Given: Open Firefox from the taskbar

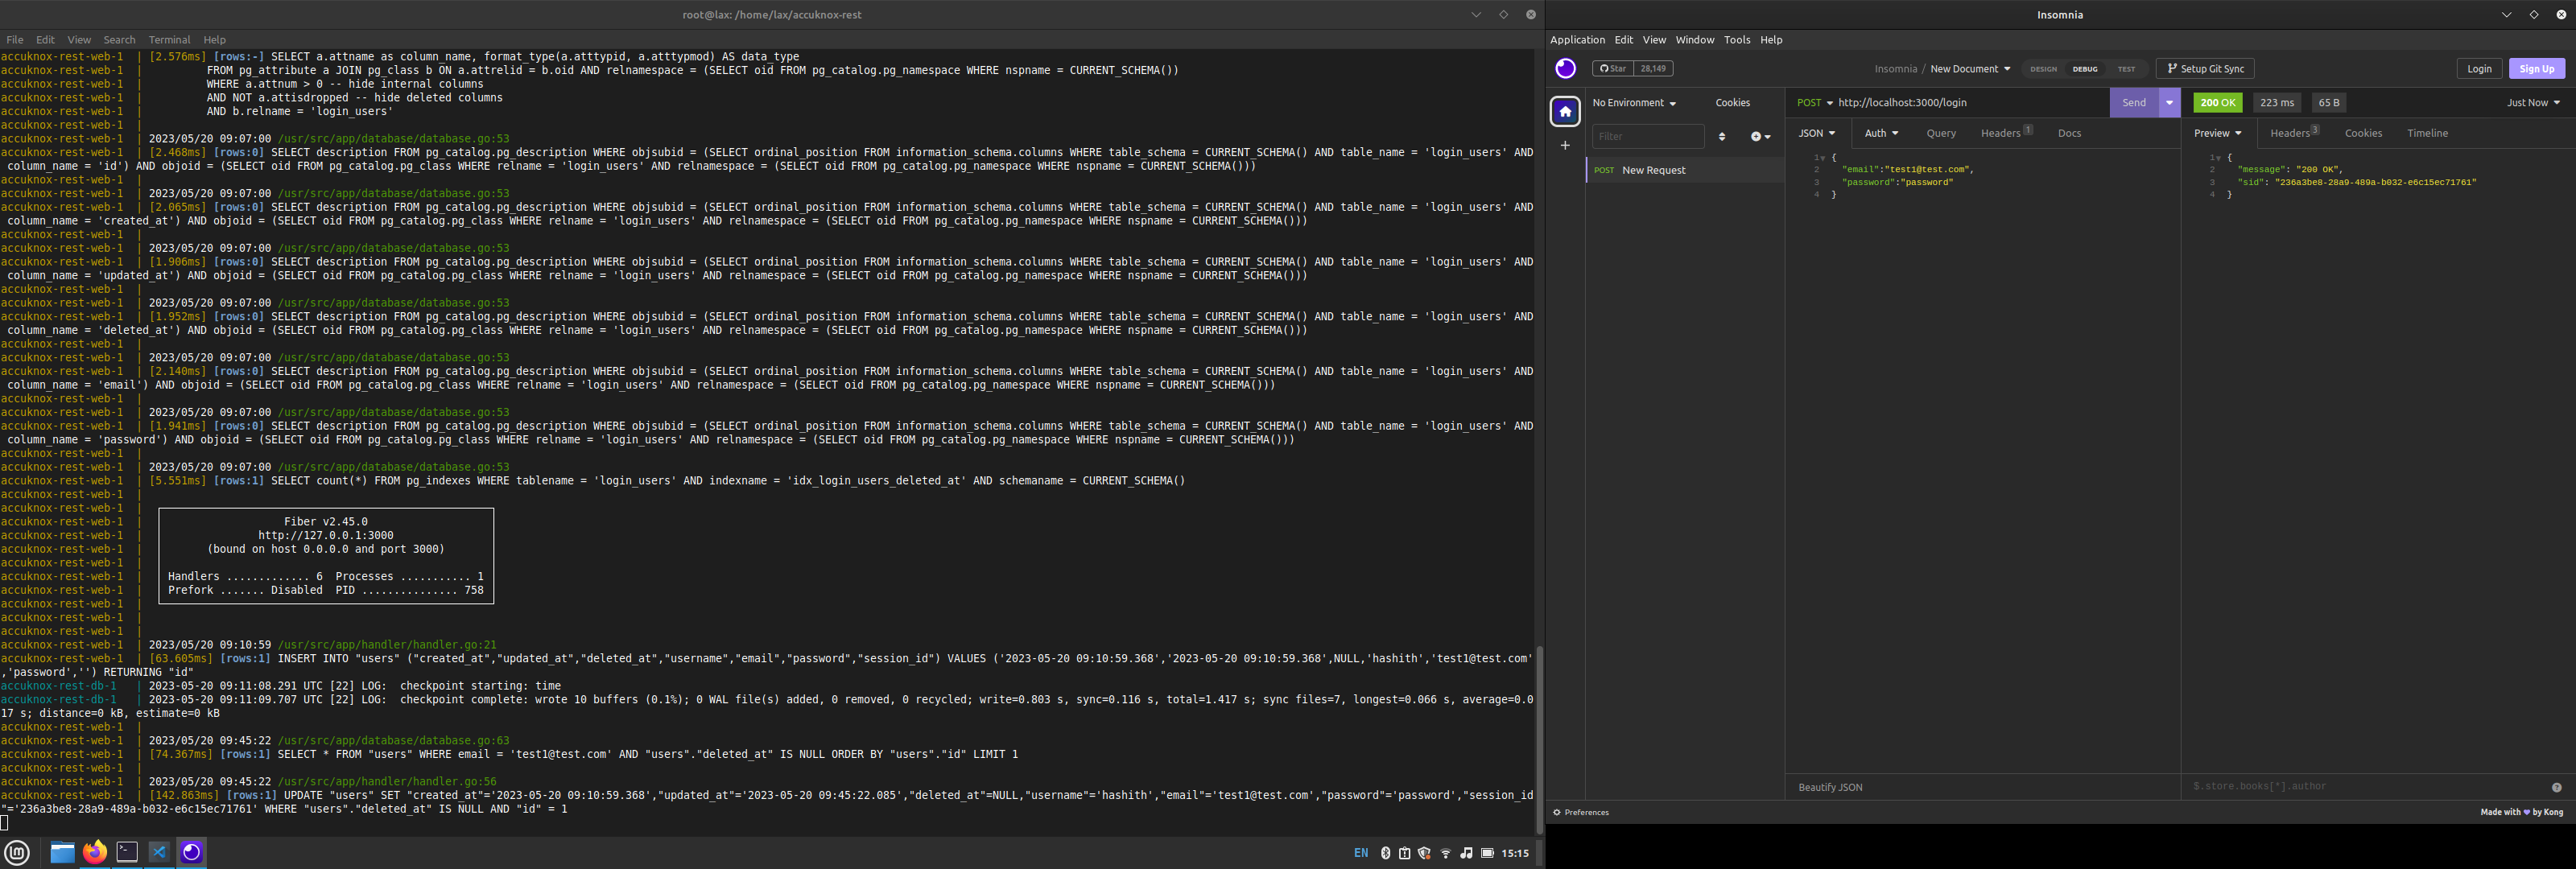Looking at the screenshot, I should pyautogui.click(x=95, y=852).
